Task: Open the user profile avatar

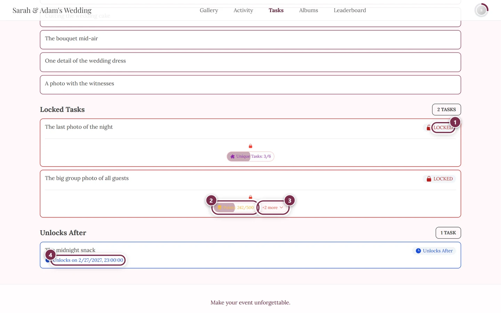Action: (x=482, y=10)
